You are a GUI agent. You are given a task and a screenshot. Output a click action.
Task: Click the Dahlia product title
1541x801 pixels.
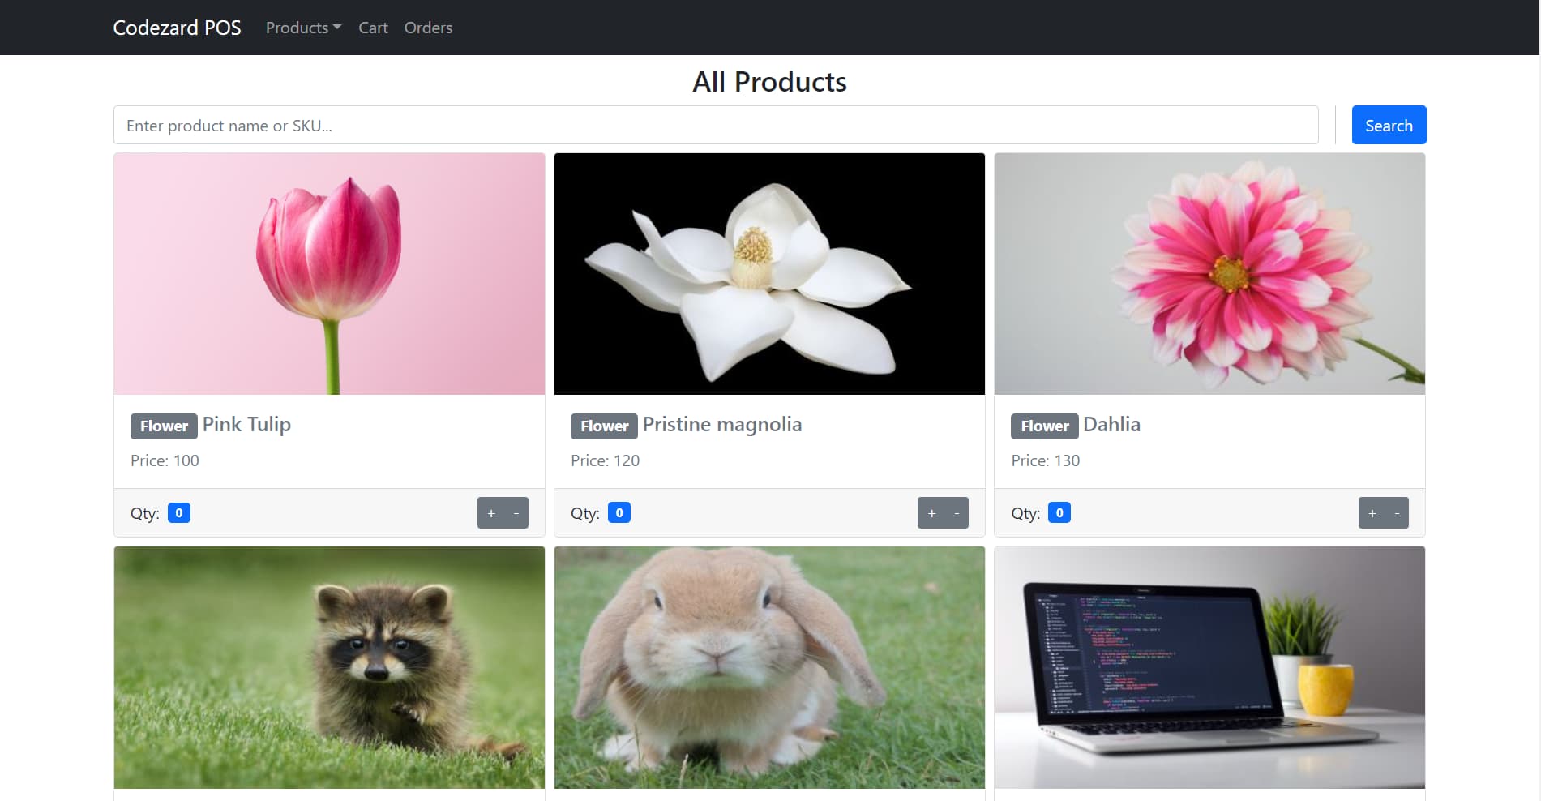click(1111, 424)
